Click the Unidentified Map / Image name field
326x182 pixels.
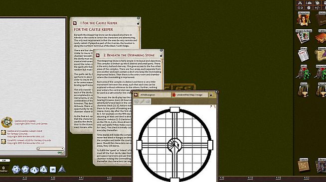click(191, 95)
